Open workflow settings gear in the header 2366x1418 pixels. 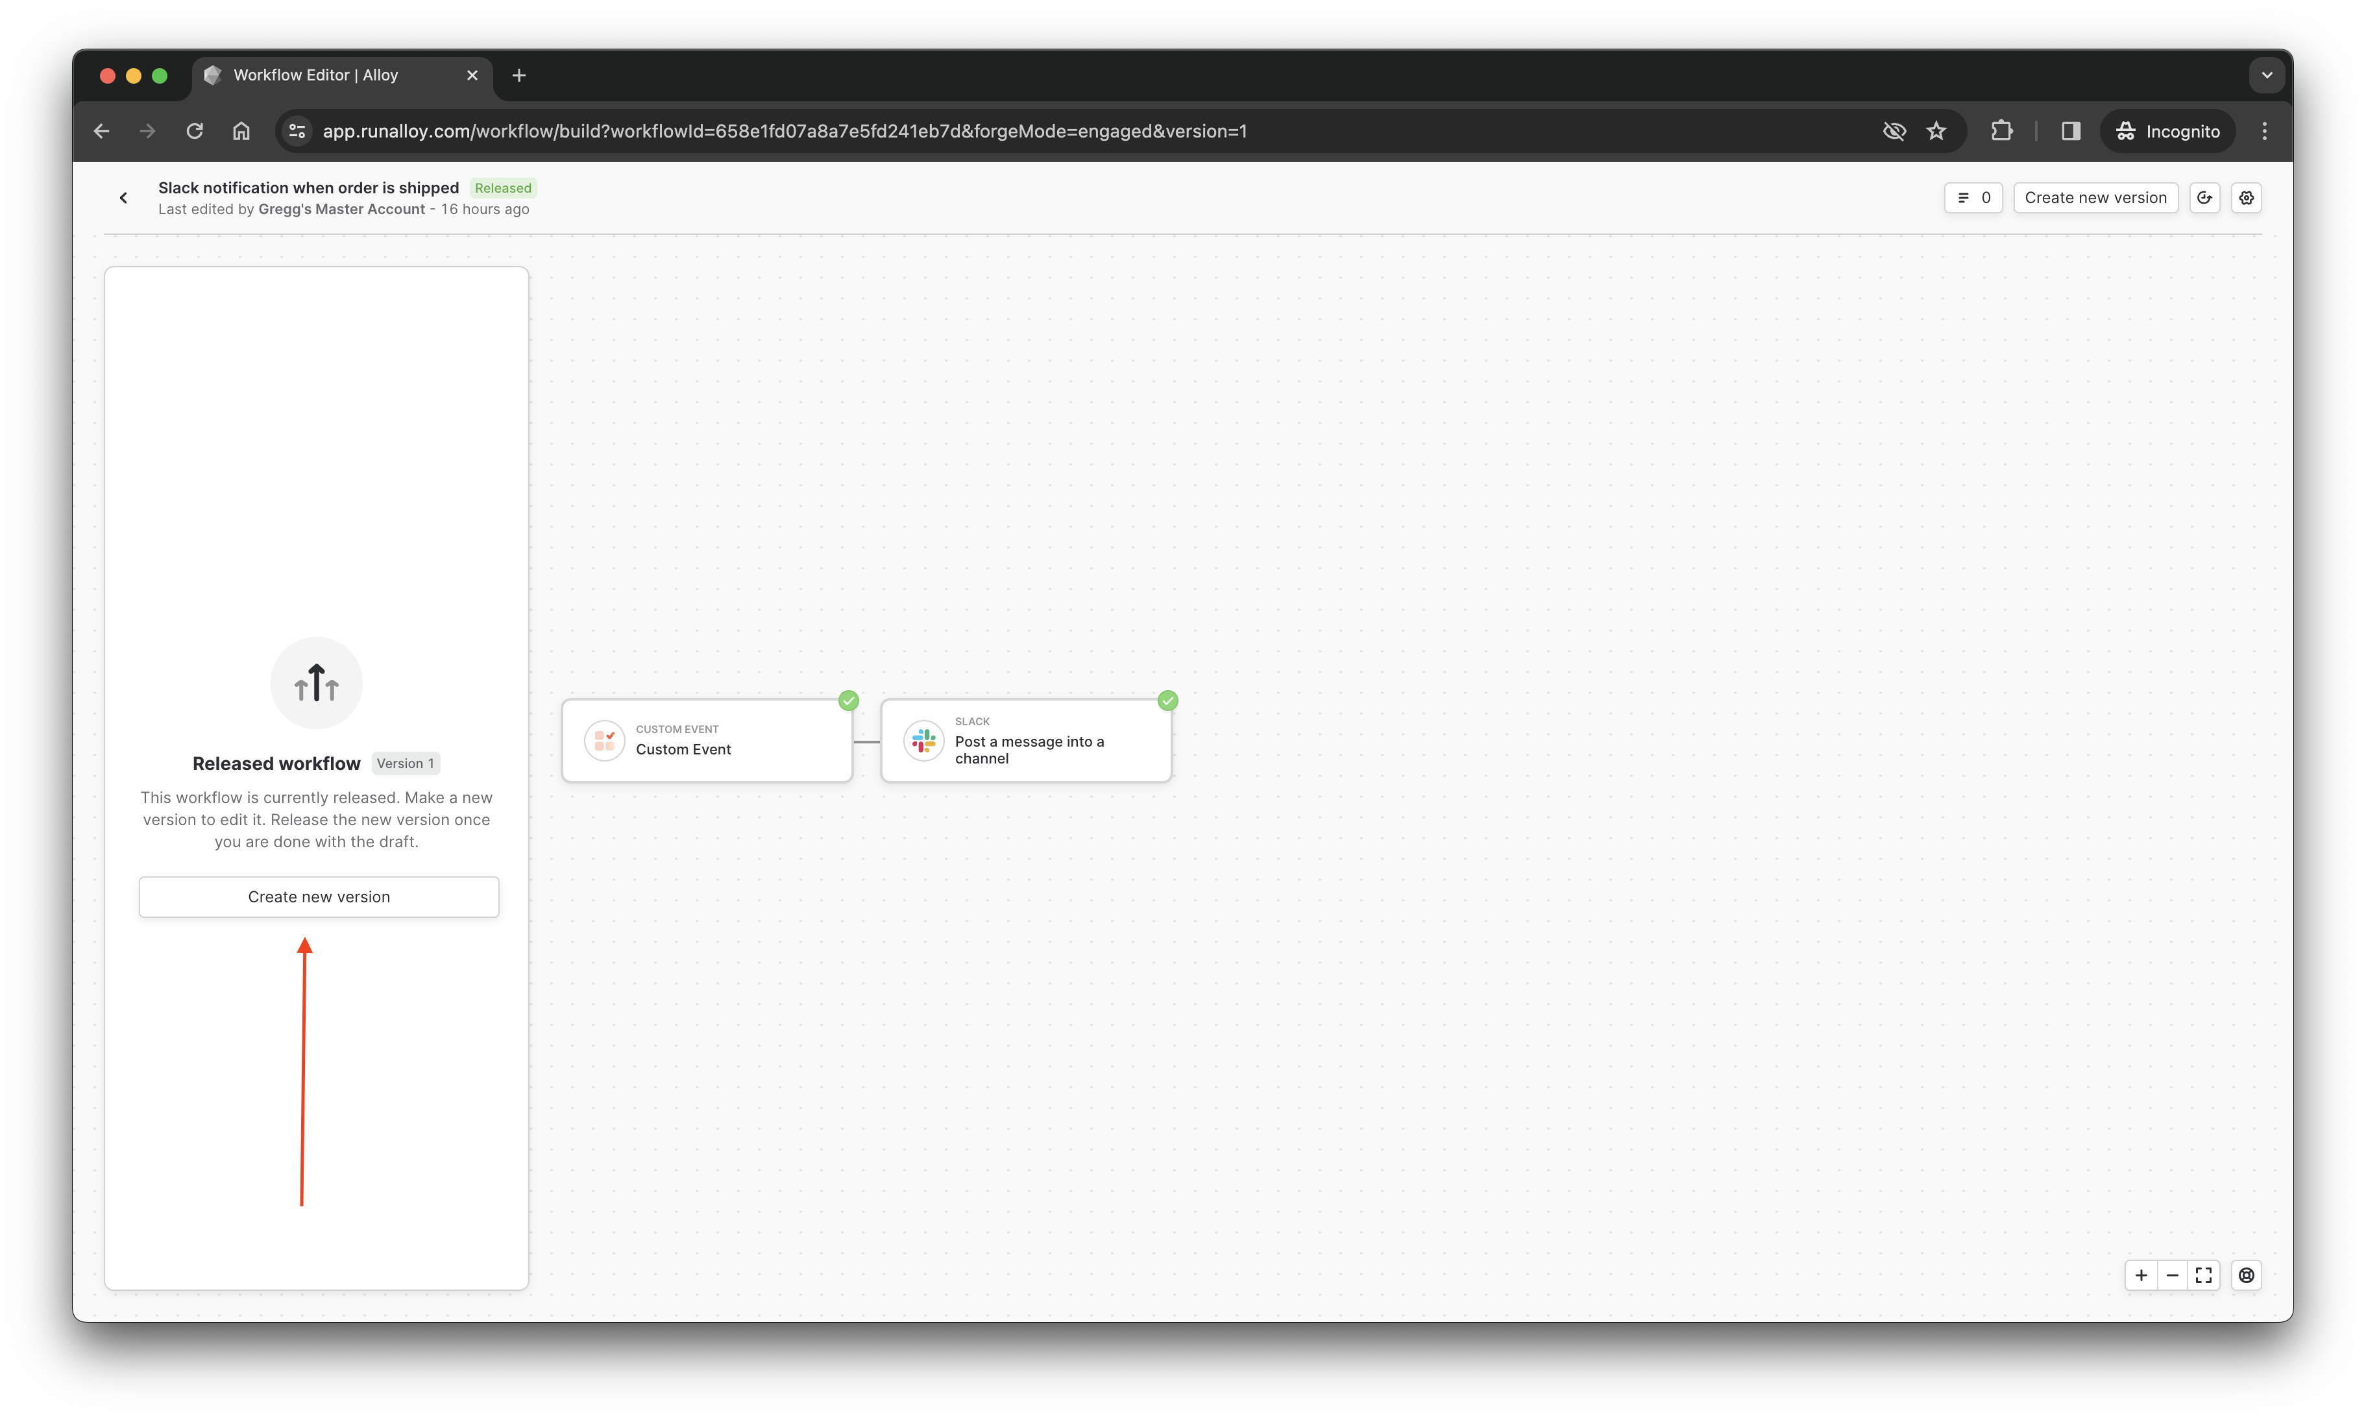2245,198
